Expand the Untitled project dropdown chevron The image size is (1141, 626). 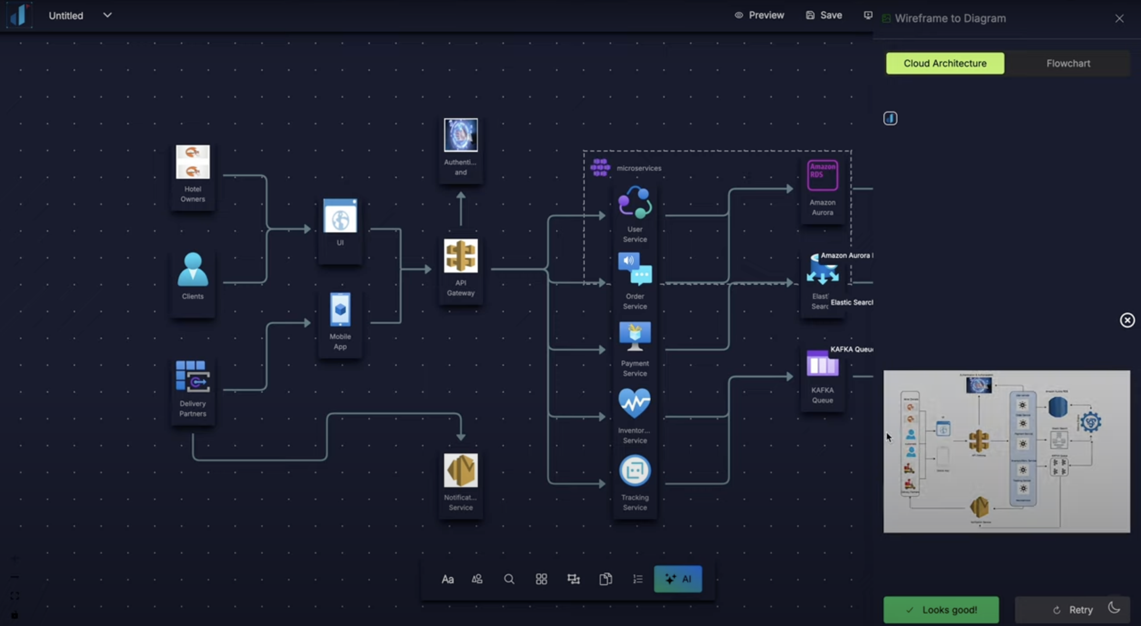107,15
